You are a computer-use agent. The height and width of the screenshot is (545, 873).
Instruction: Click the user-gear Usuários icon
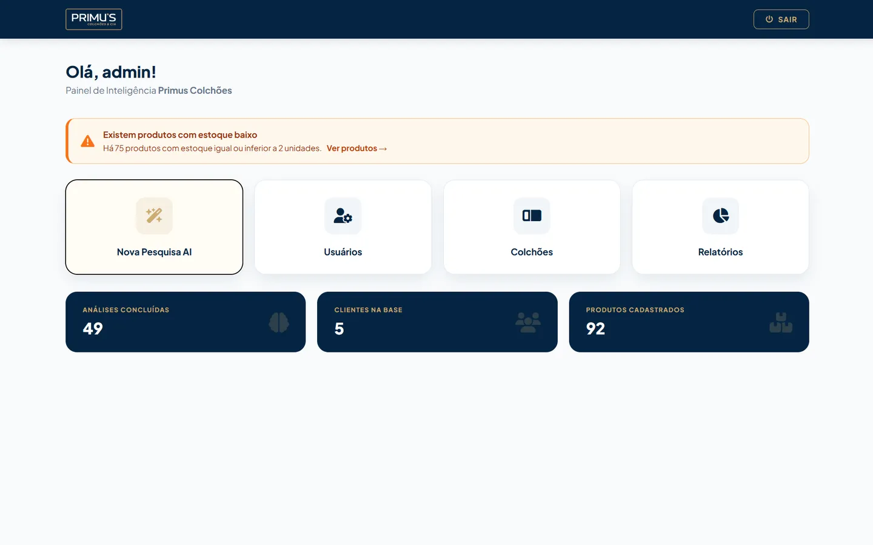click(x=343, y=216)
